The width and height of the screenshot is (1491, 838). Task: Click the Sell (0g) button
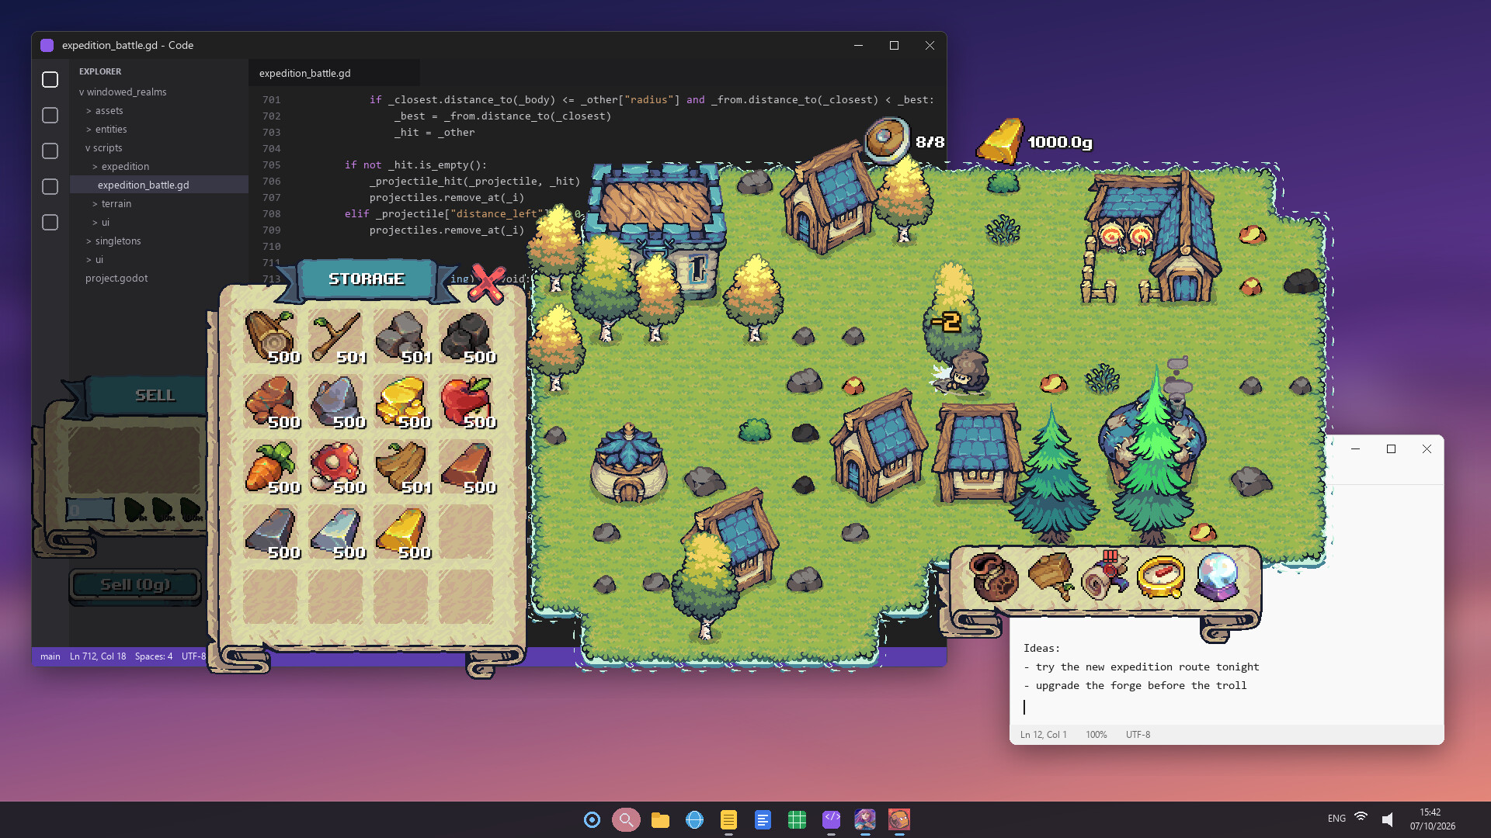point(135,585)
